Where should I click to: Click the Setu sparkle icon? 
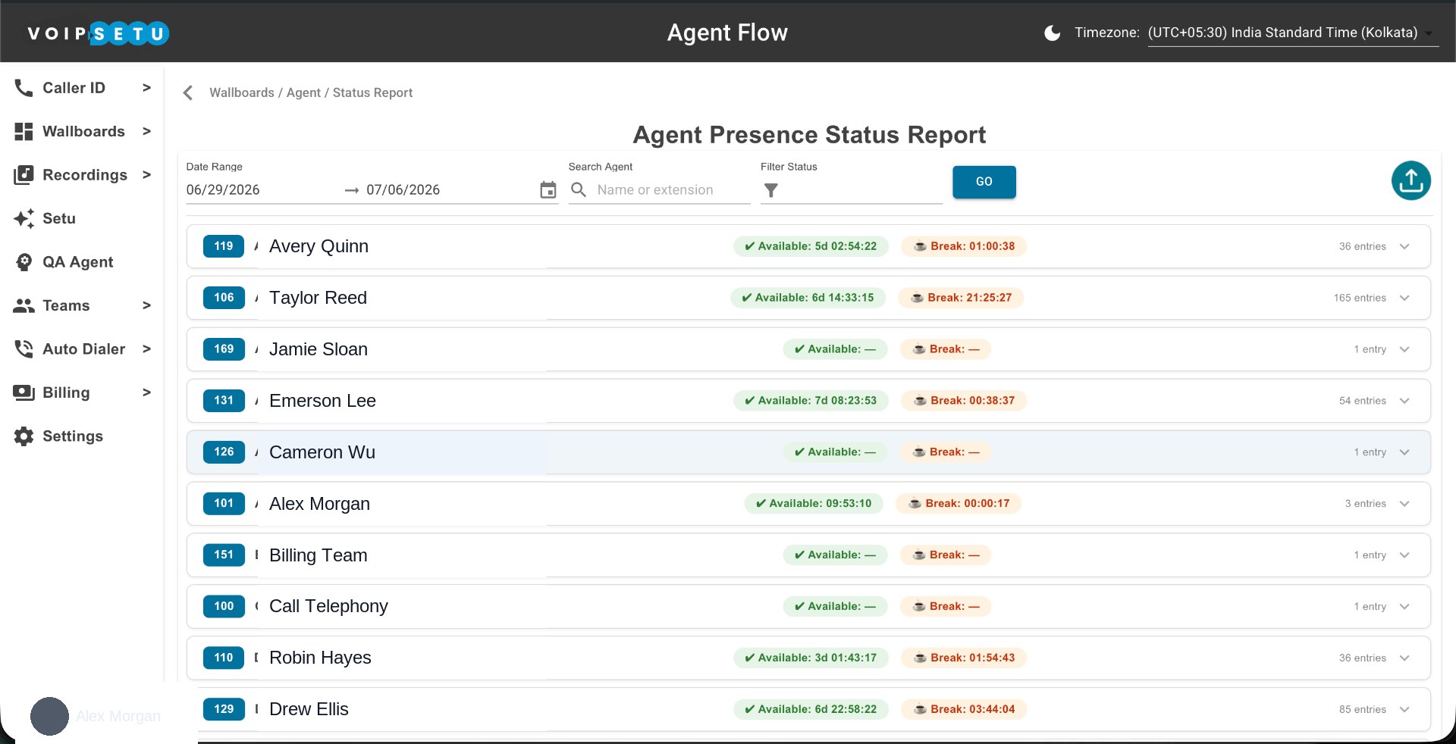coord(24,218)
